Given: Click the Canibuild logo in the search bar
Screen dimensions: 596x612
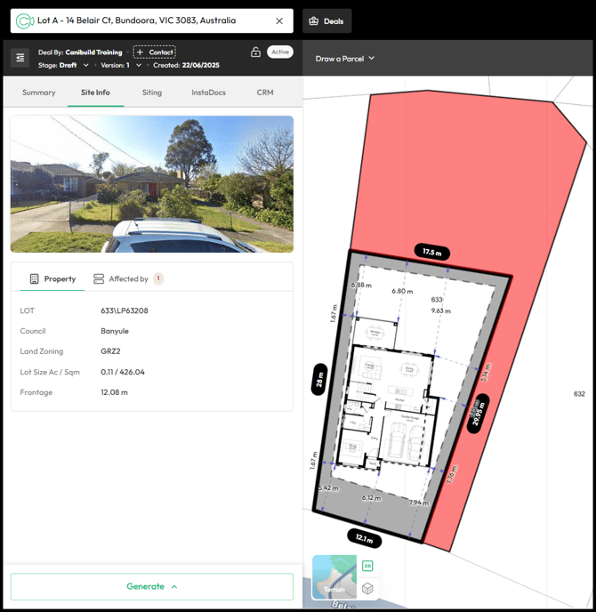Looking at the screenshot, I should [x=24, y=20].
